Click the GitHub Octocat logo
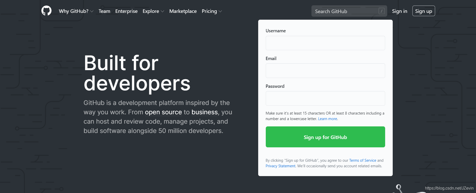The height and width of the screenshot is (193, 476). tap(46, 11)
